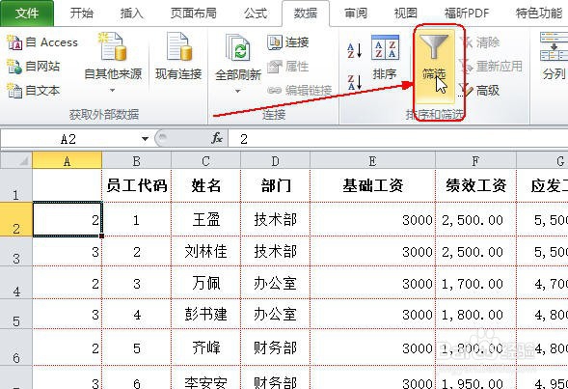Click the From Access (自 Access) icon

click(x=15, y=42)
